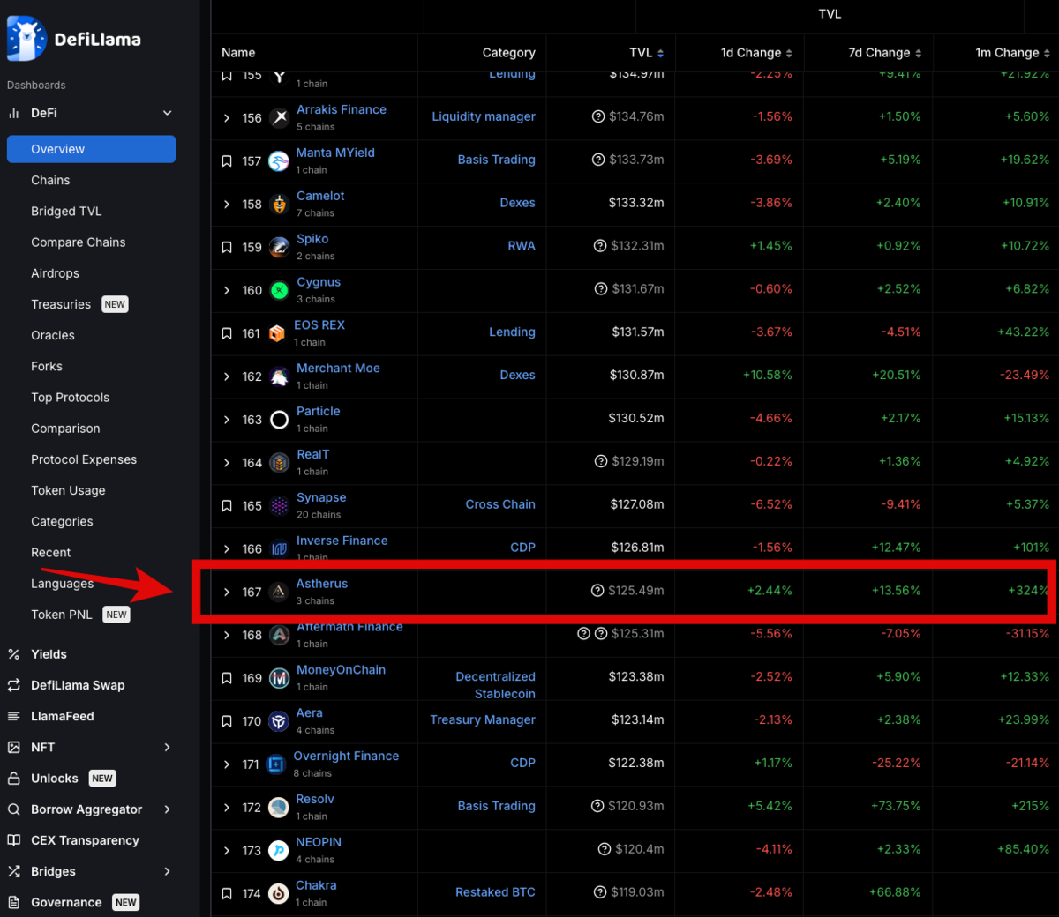Bookmark the Manta MYield protocol
Screen dimensions: 1059x917
click(x=227, y=161)
